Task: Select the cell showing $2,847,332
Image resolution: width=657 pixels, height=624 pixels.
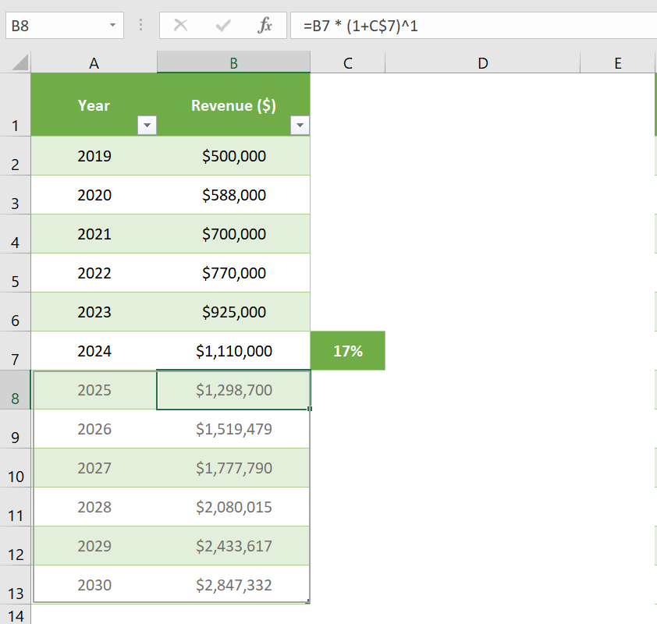Action: [233, 584]
